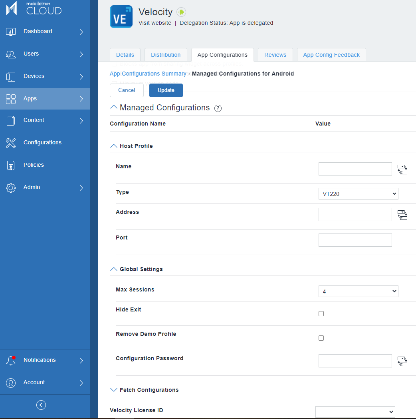Open the App Config Feedback tab
The width and height of the screenshot is (416, 419).
[x=331, y=55]
